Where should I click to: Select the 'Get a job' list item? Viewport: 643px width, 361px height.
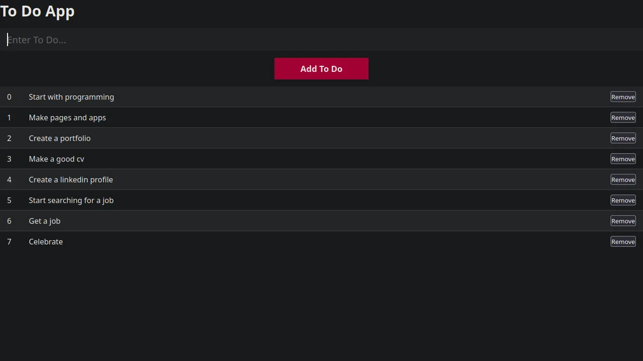pyautogui.click(x=44, y=221)
